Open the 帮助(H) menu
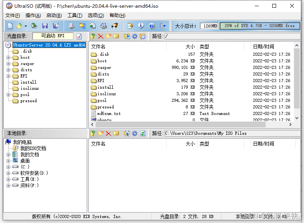 [117, 15]
